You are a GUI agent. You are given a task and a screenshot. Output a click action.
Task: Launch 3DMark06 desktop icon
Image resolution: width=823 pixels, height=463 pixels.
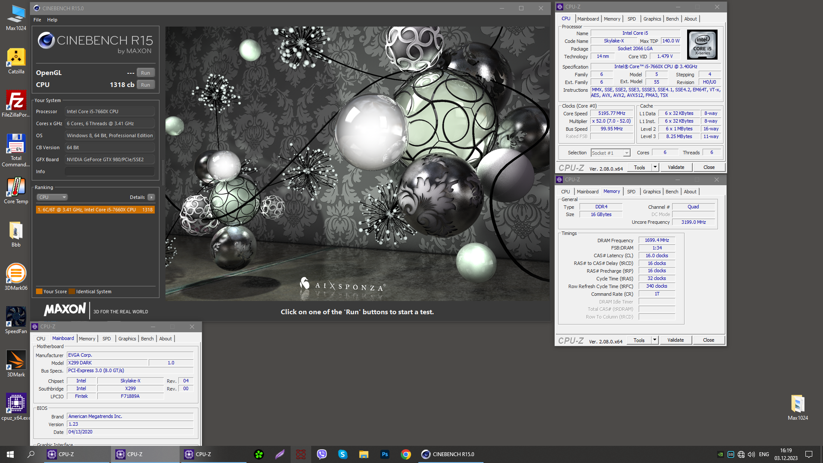pos(16,277)
